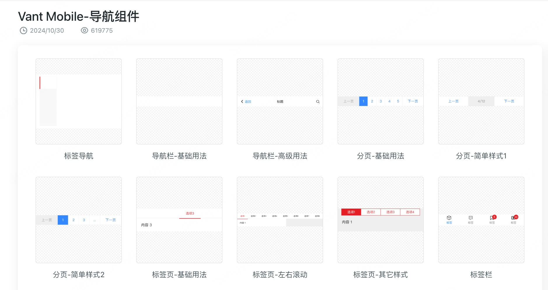This screenshot has width=548, height=290.
Task: Click the search magnifier icon in 导航栏-高级用法 preview
Action: tap(318, 102)
